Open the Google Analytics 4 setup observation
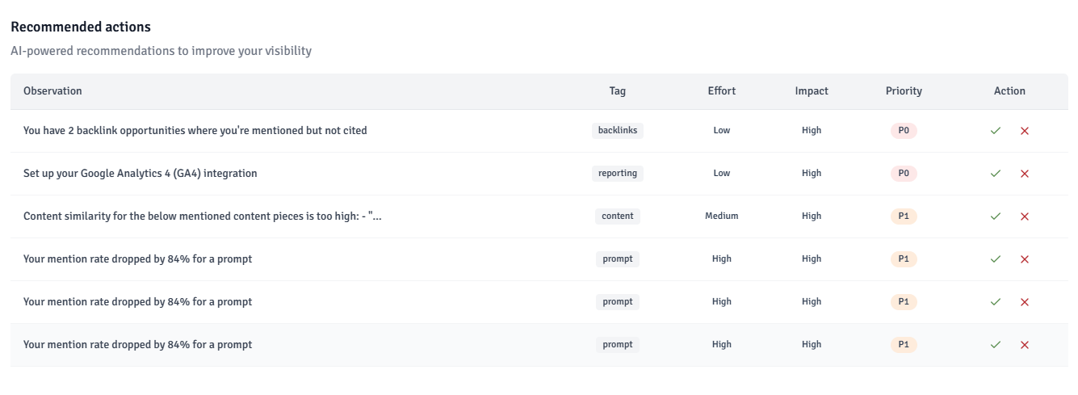This screenshot has width=1078, height=395. pos(141,174)
